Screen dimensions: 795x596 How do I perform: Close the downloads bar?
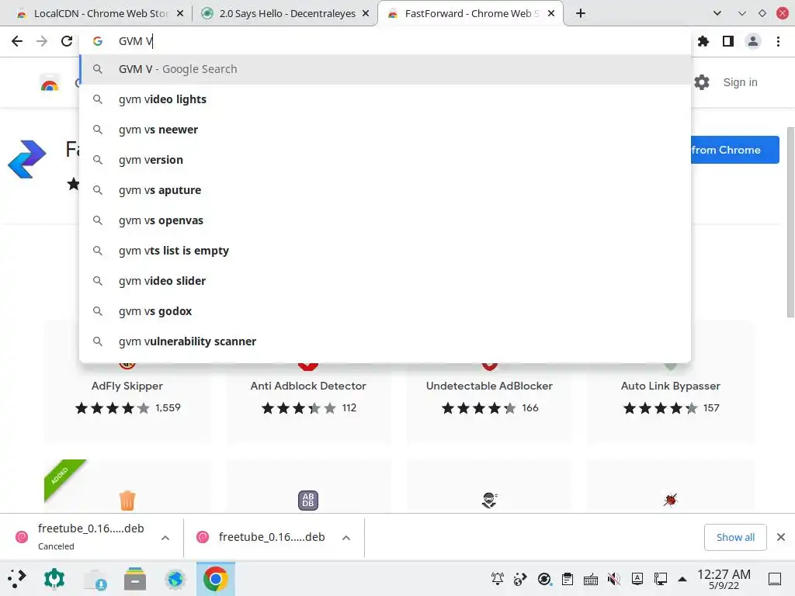point(781,537)
